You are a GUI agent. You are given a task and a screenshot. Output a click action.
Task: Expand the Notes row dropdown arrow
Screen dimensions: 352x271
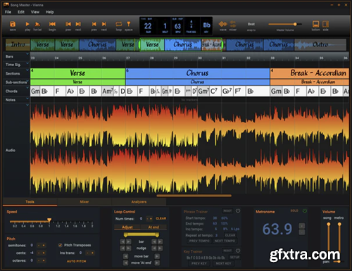click(x=27, y=99)
